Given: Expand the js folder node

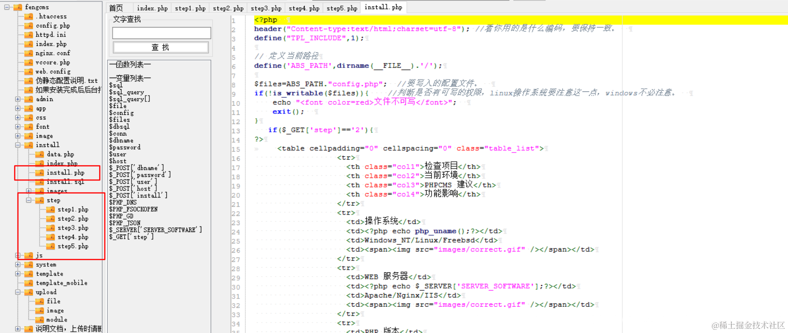Looking at the screenshot, I should coord(18,255).
